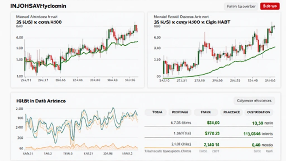Click the gray button beside the red button
The image size is (286, 161).
(x=241, y=6)
